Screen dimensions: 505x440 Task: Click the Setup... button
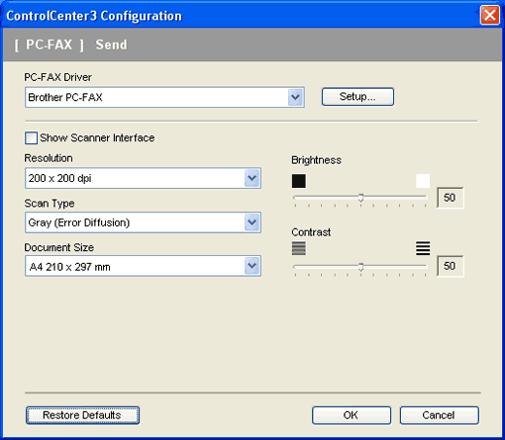(357, 97)
